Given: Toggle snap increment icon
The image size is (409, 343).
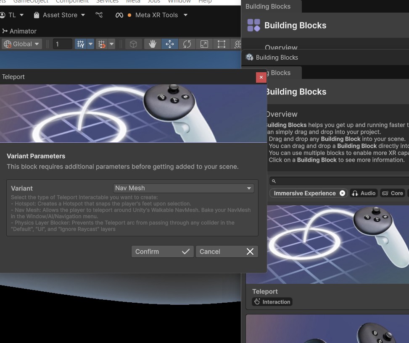Looking at the screenshot, I should 101,44.
